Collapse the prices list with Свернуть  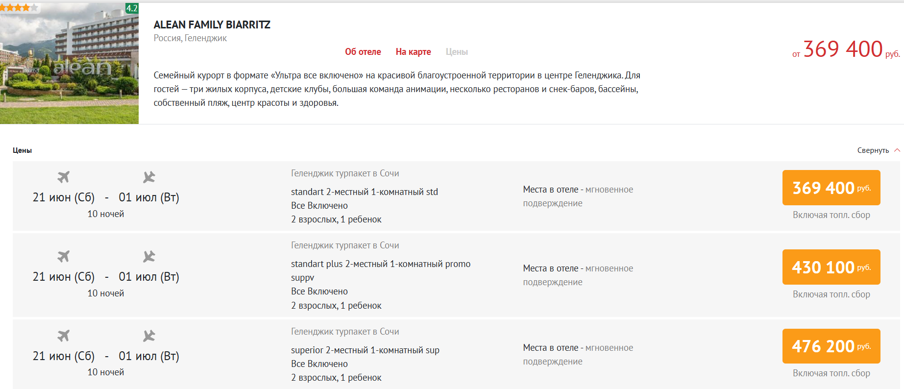[x=873, y=150]
